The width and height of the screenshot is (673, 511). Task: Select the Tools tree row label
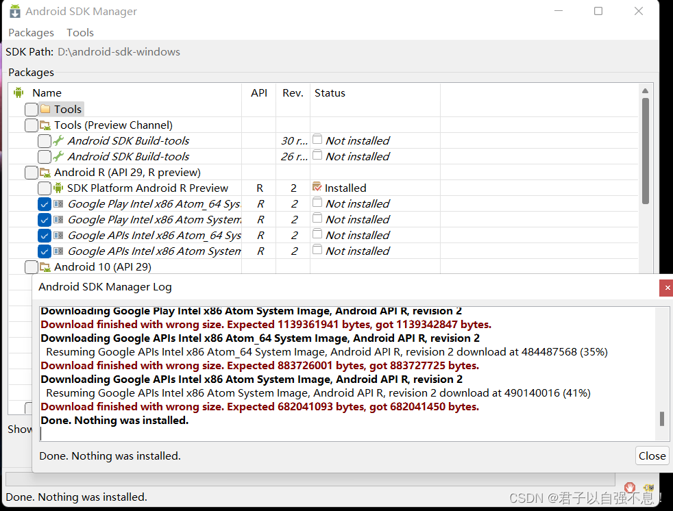click(67, 110)
